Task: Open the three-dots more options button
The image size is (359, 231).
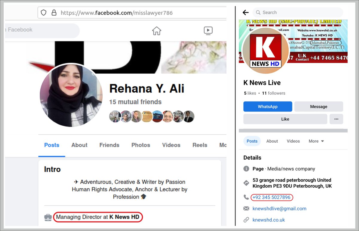Action: point(336,119)
